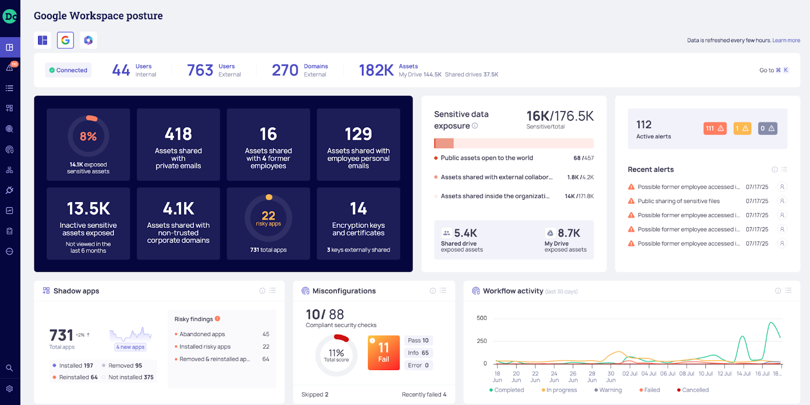This screenshot has height=405, width=810.
Task: Open the list icon in Workflow activity header
Action: (x=788, y=291)
